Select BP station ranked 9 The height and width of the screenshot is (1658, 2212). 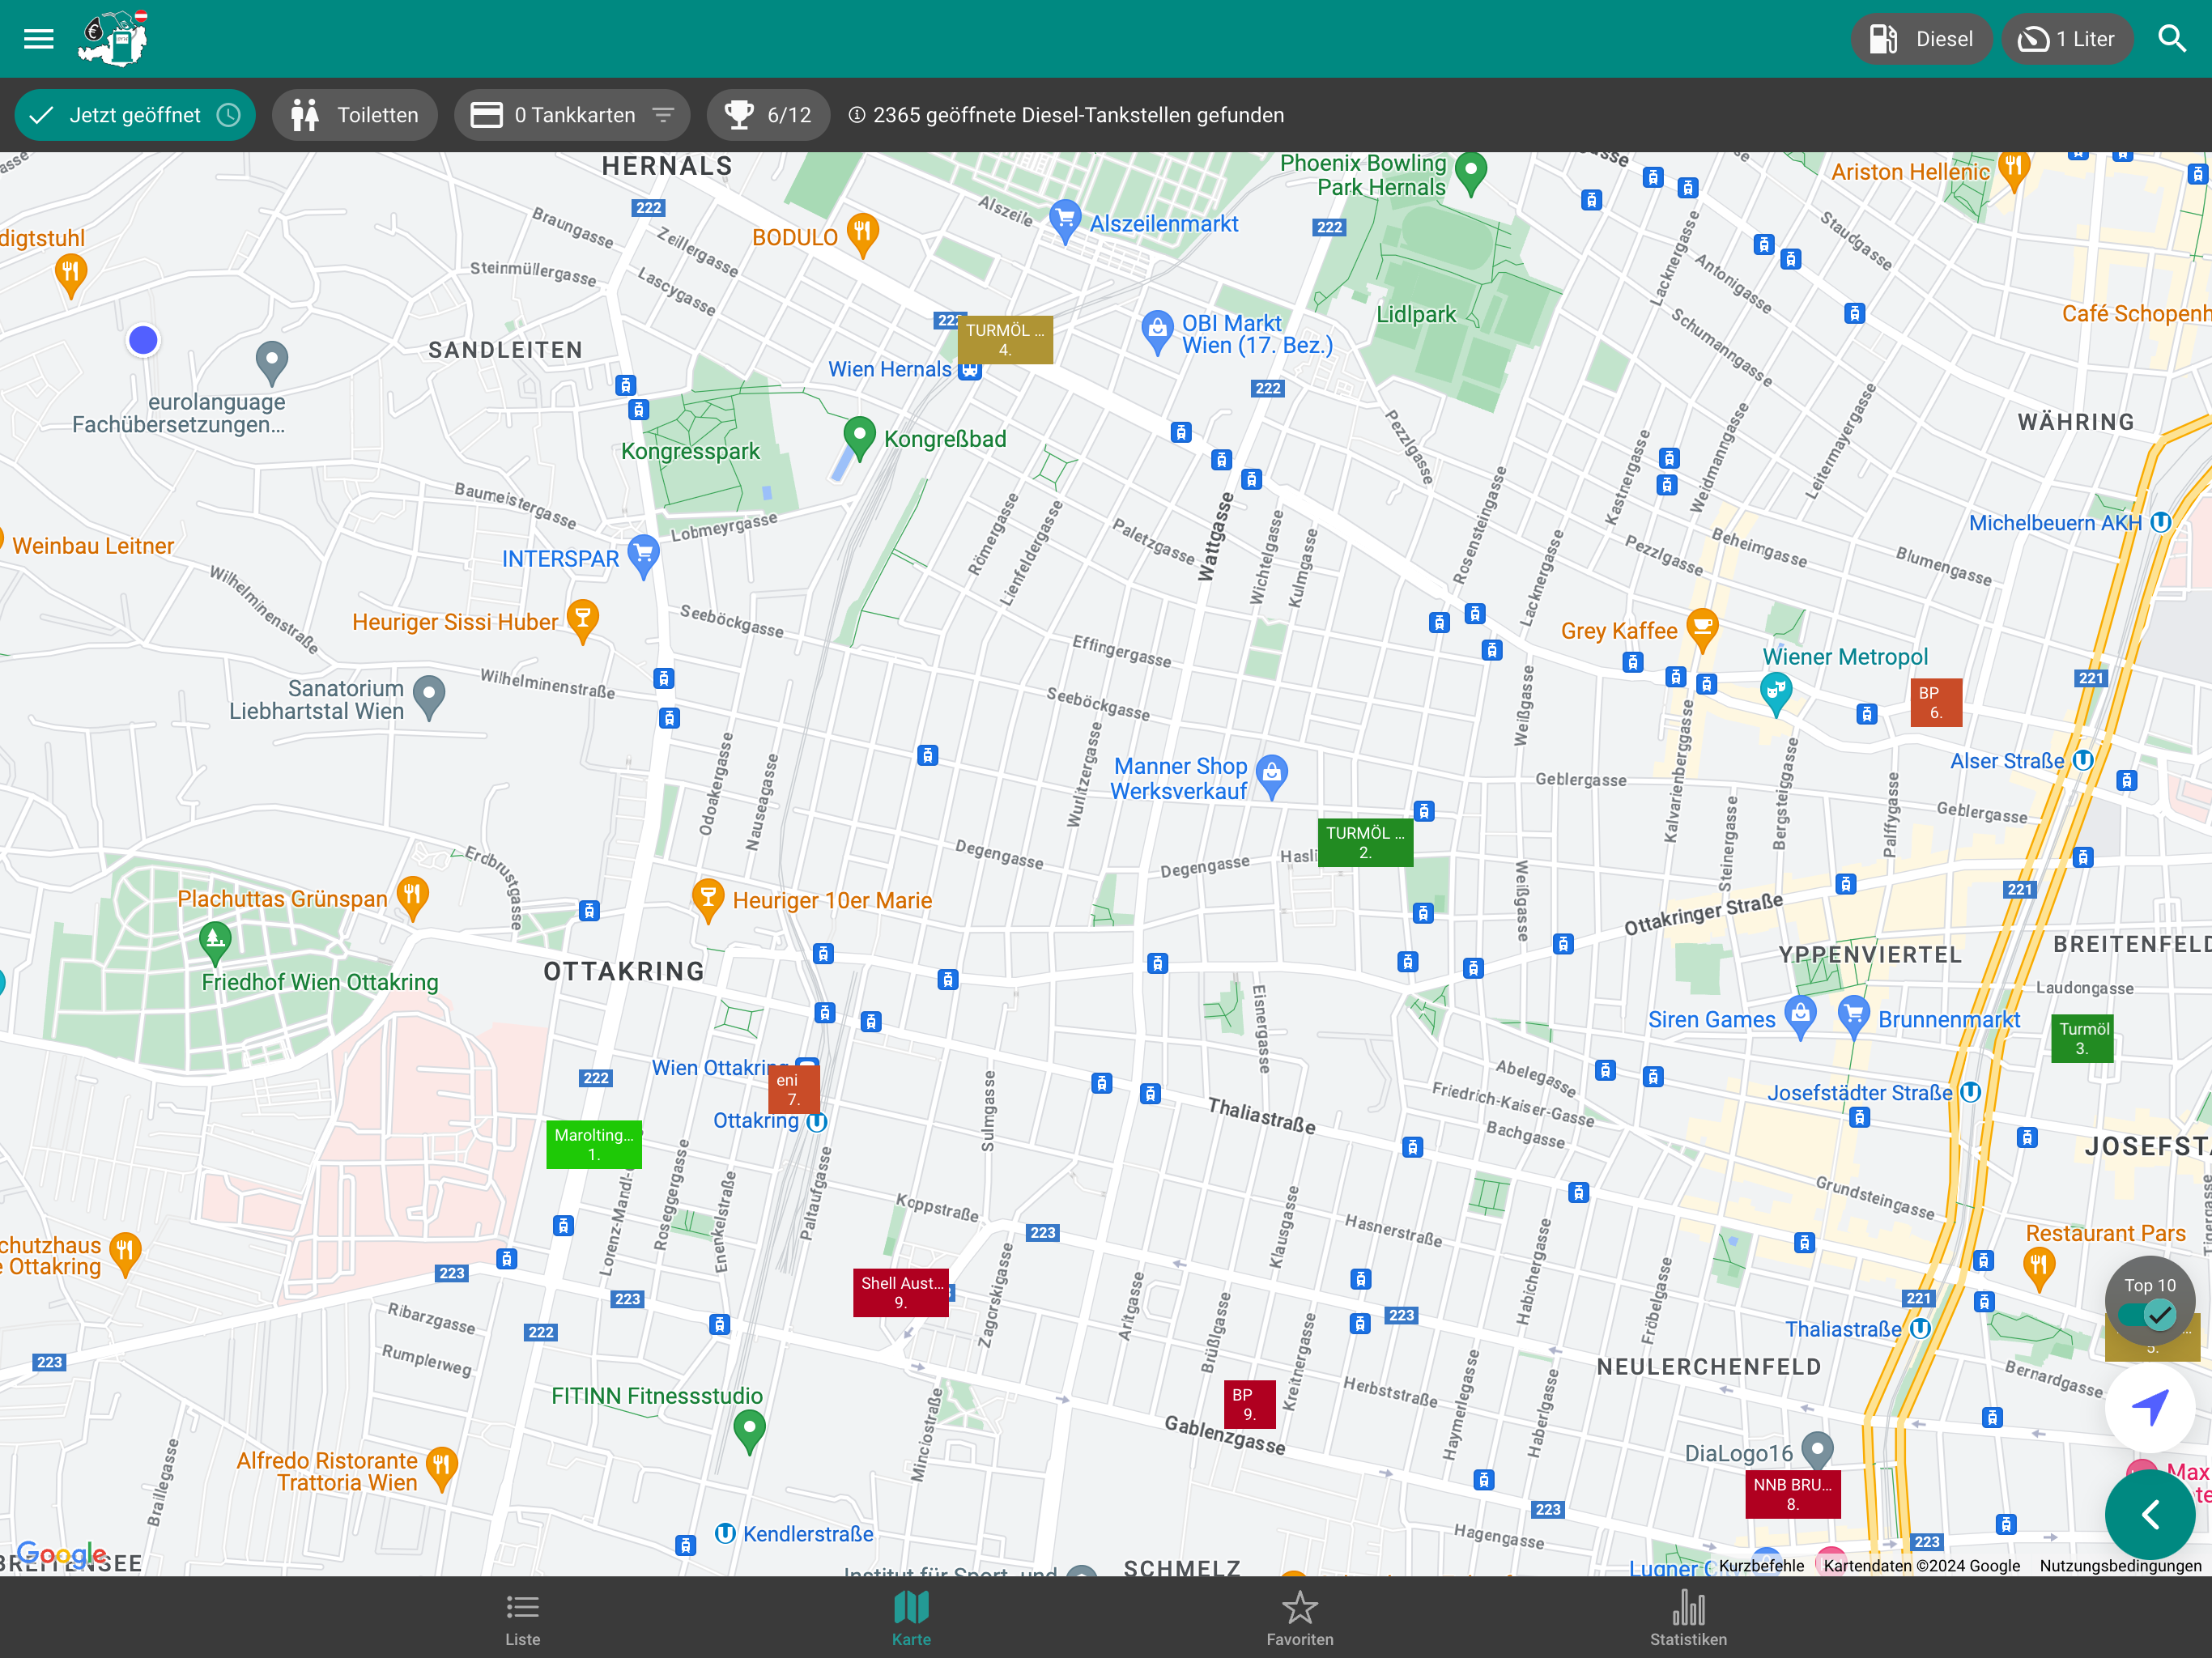point(1249,1404)
